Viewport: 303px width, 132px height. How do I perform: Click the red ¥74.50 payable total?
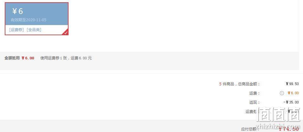click(289, 129)
